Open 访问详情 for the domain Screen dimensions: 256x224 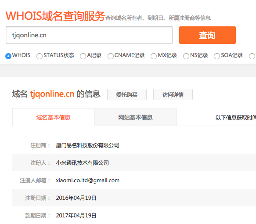pos(173,94)
